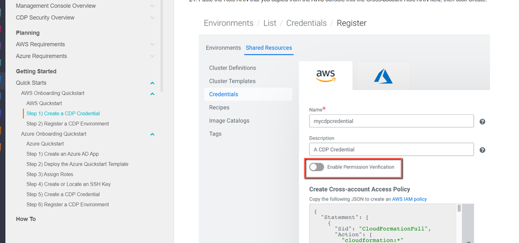
Task: Expand AWS Requirements section
Action: [152, 44]
